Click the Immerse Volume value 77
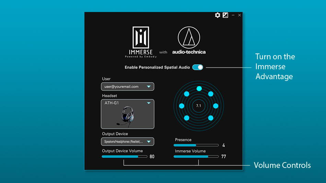This screenshot has width=326, height=183. click(x=223, y=157)
